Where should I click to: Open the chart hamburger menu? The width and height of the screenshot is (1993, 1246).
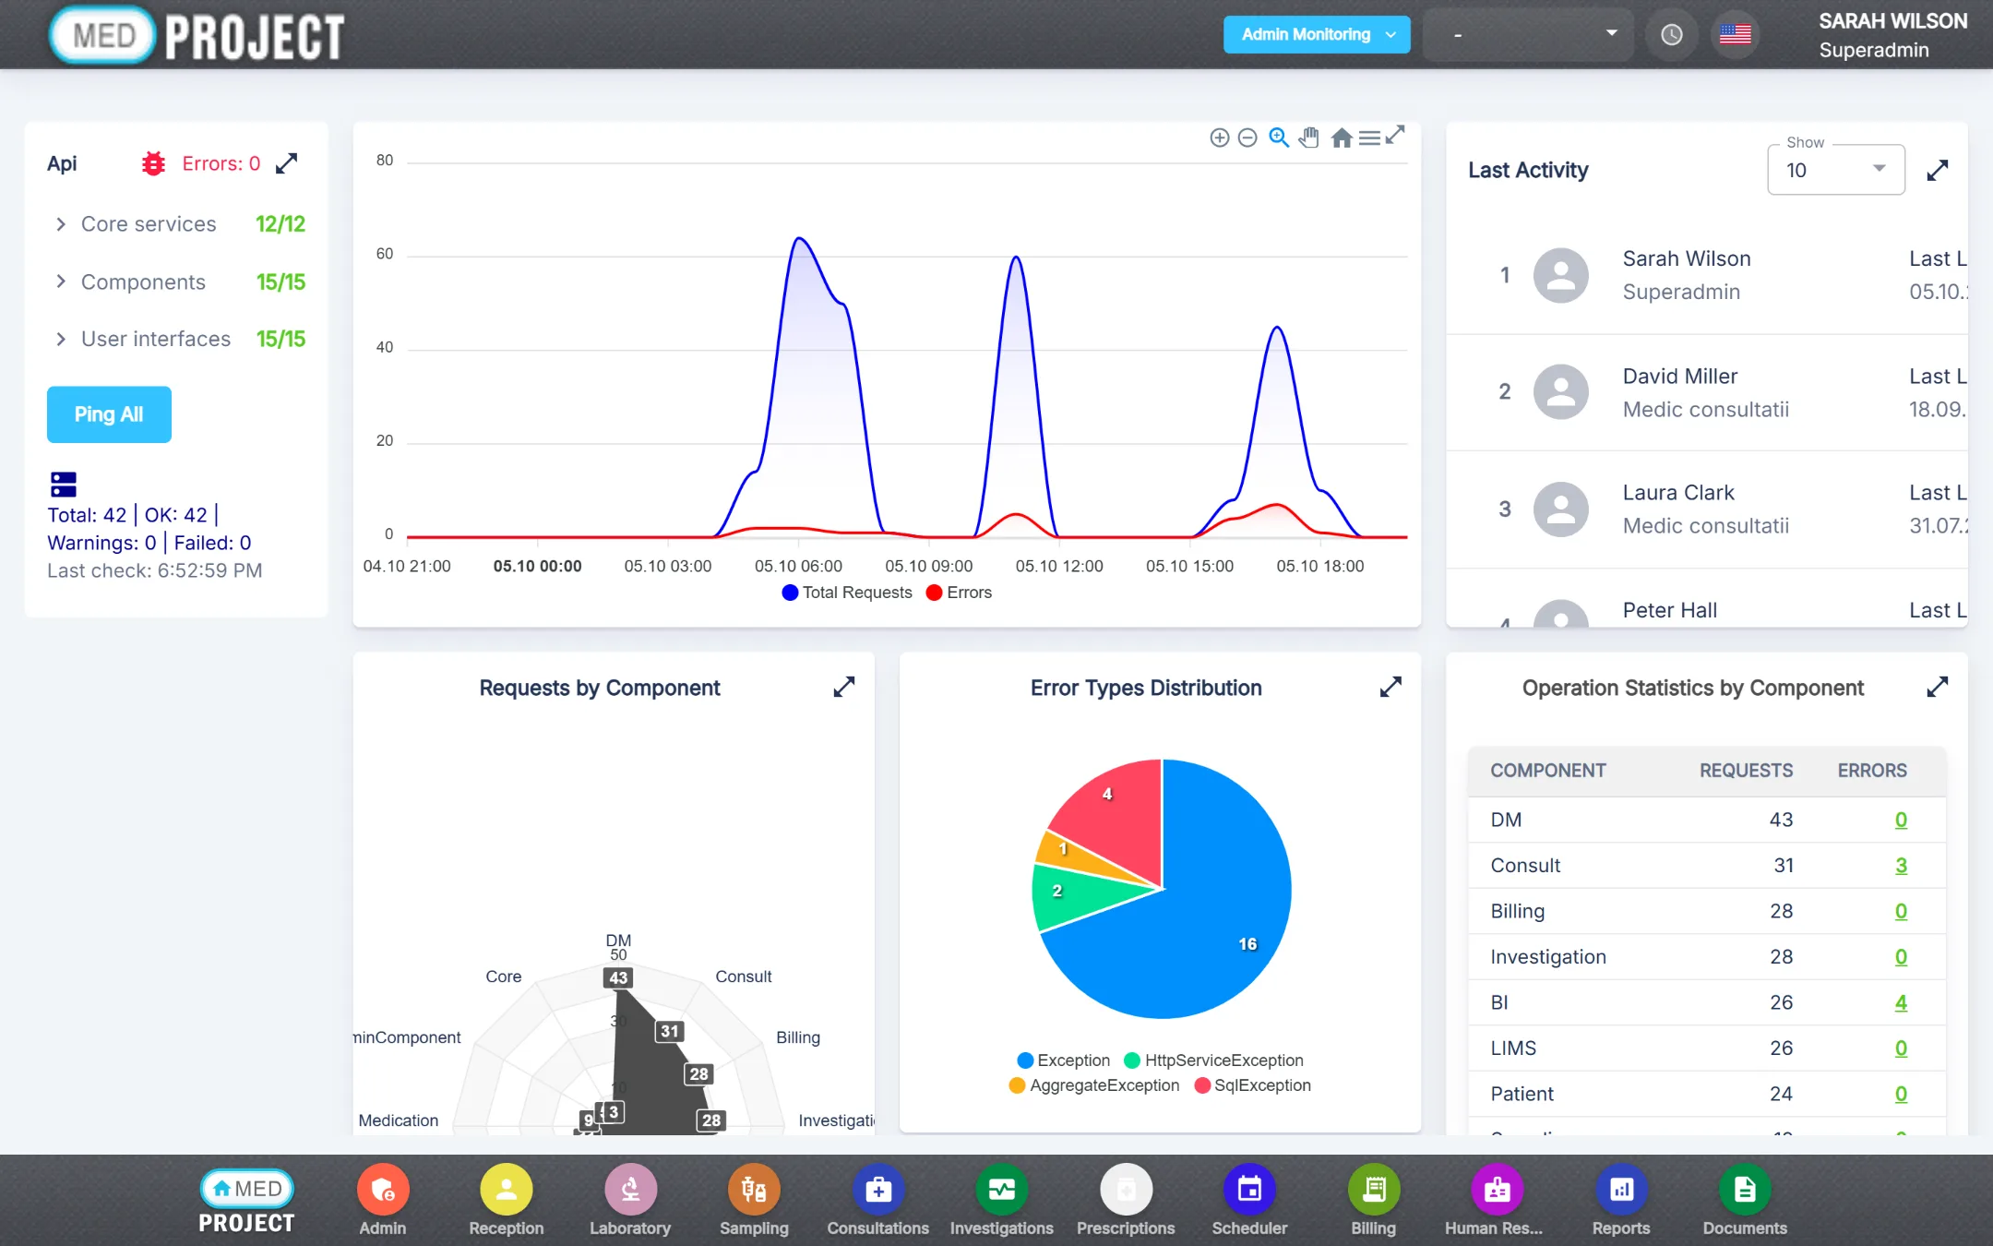coord(1369,138)
